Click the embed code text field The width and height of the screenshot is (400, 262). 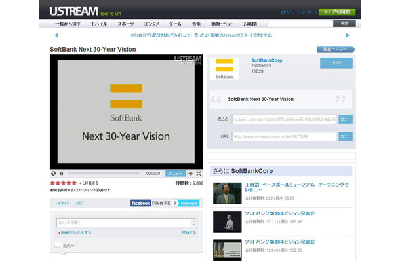(x=284, y=119)
